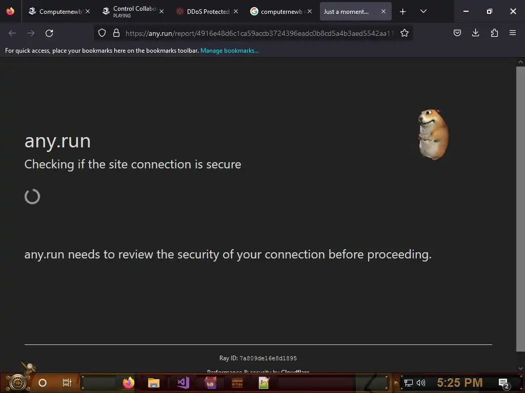Click the any.run heading text
This screenshot has height=393, width=525.
57,141
